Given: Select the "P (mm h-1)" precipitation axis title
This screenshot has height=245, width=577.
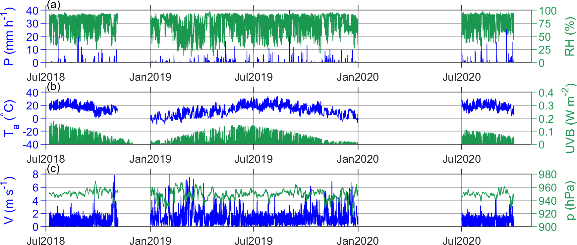Looking at the screenshot, I should pyautogui.click(x=9, y=36).
